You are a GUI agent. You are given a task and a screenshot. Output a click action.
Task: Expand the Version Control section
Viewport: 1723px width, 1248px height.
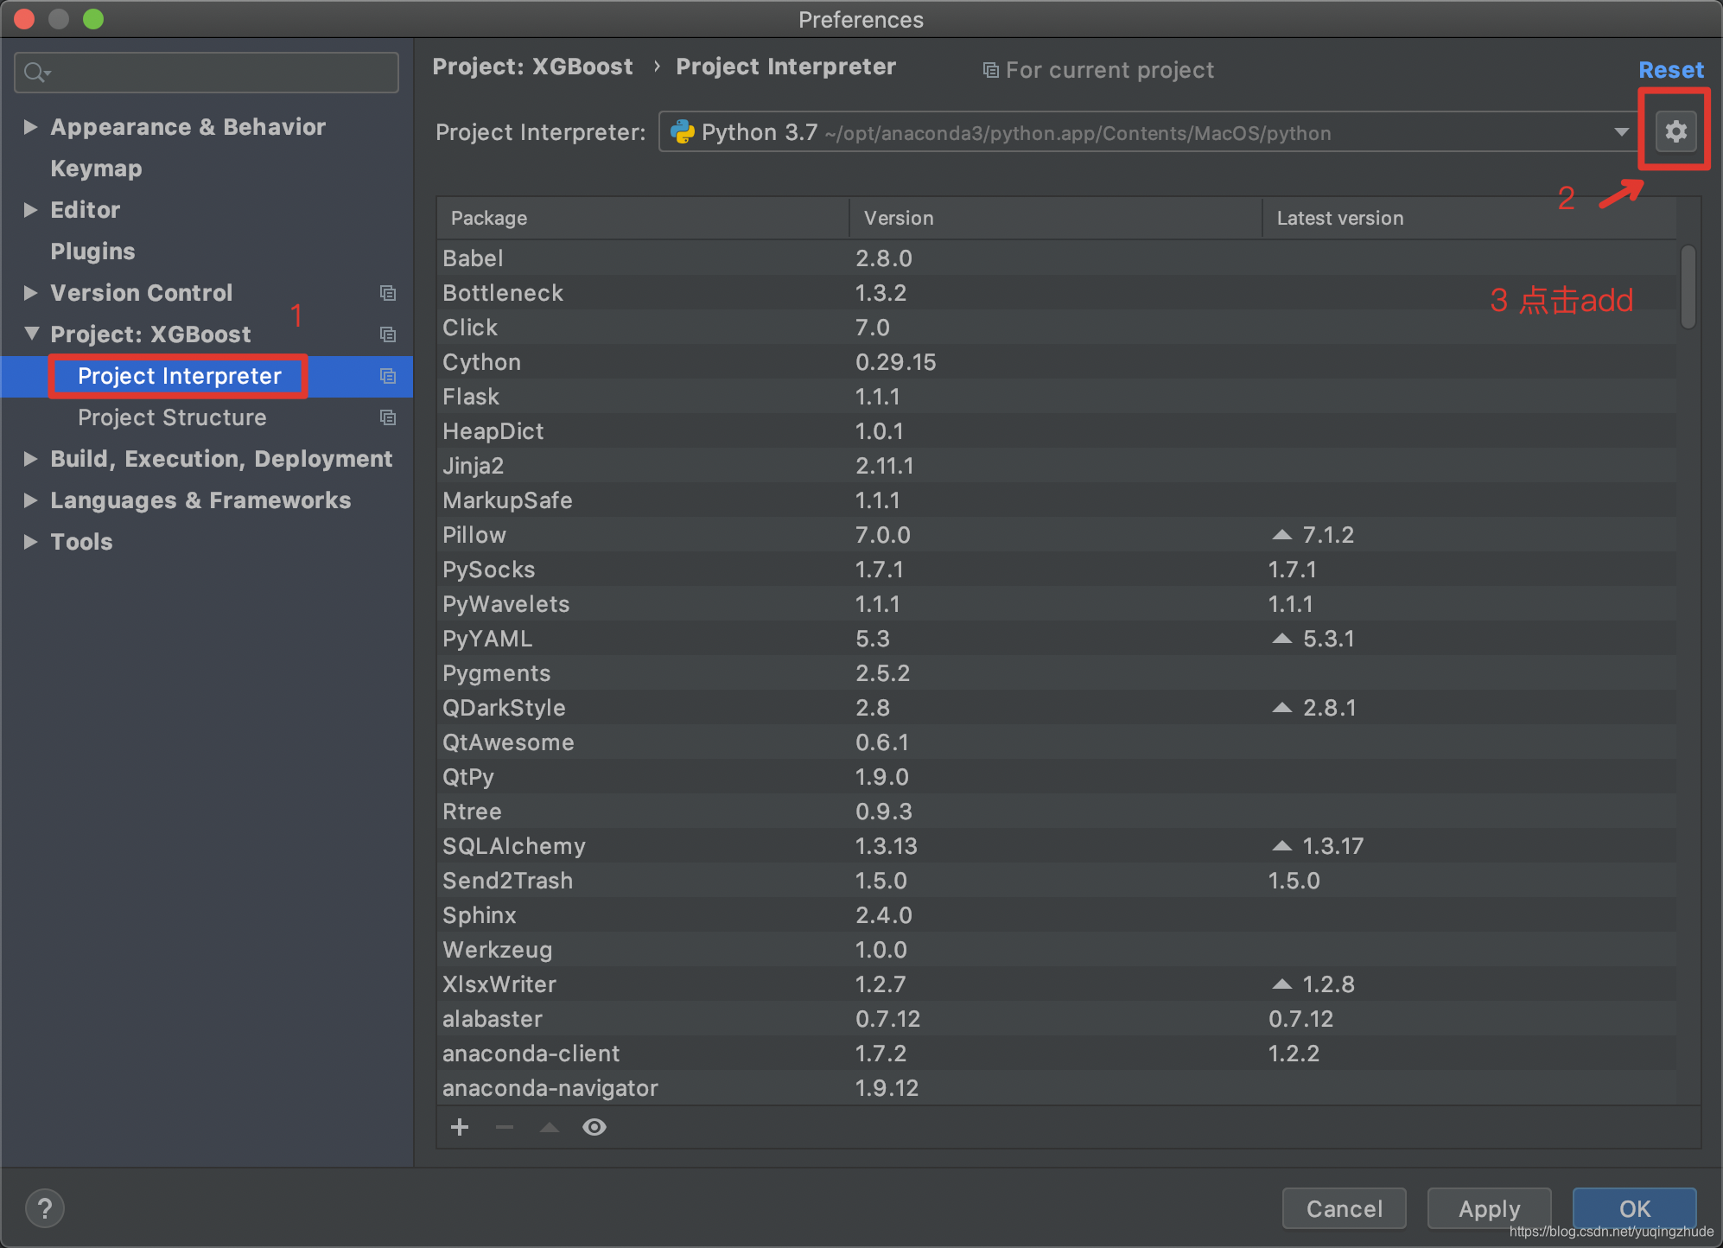(x=30, y=293)
